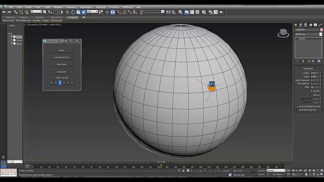Open the Rendered Frame Window icon
Screen dimensions: 324x182
pyautogui.click(x=216, y=12)
